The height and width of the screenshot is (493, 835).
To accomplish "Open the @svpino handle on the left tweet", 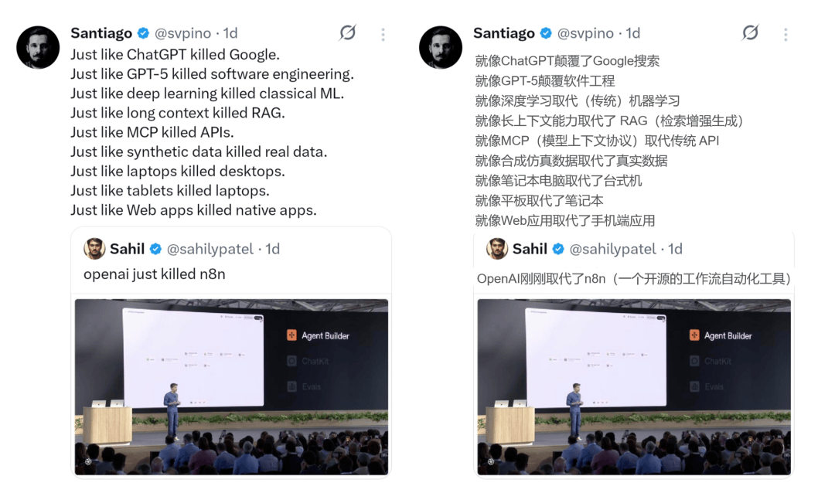I will tap(182, 33).
